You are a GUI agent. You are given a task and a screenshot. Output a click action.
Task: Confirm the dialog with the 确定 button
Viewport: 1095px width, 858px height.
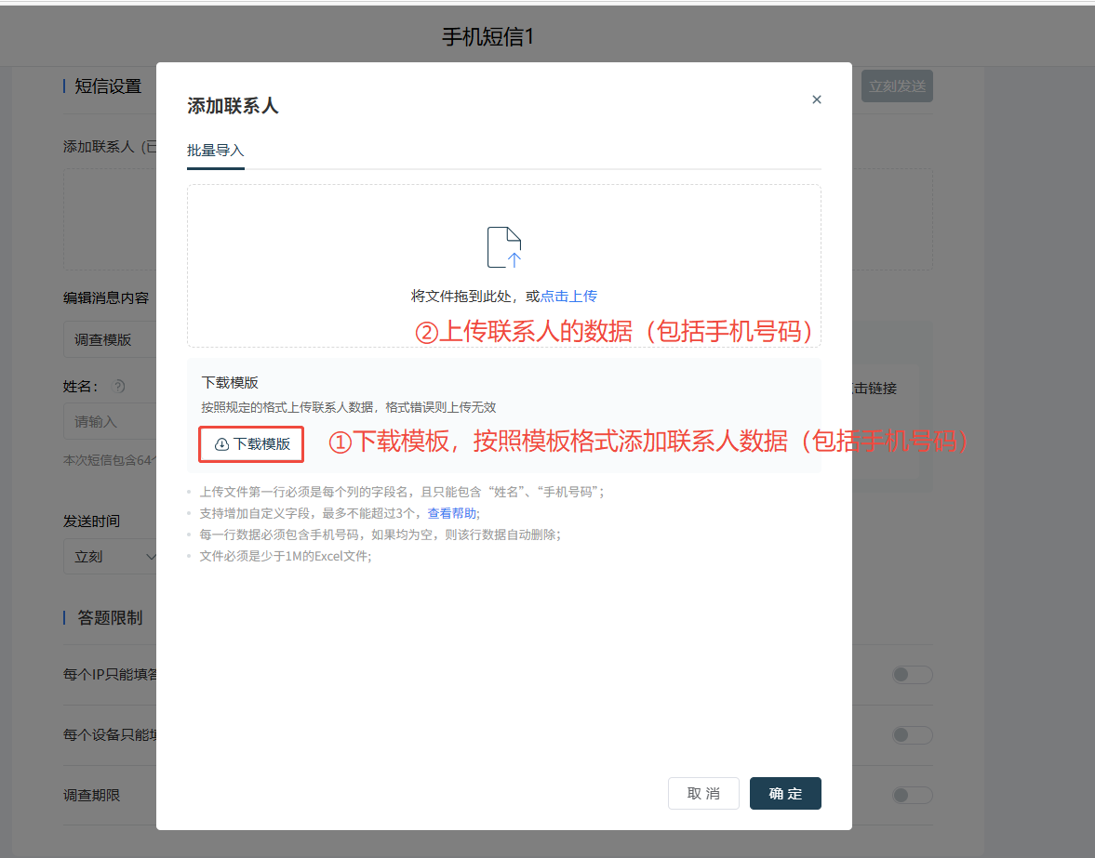click(x=784, y=793)
